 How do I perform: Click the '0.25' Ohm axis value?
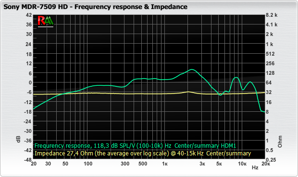pyautogui.click(x=271, y=160)
